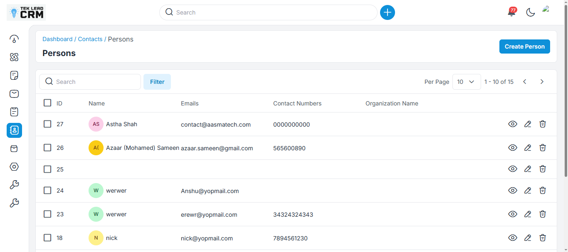Open the dashboard gauge icon in sidebar
Screen dimensions: 568x252
[14, 39]
